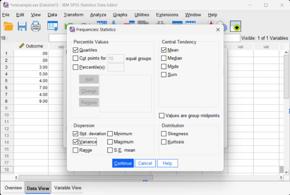290x195 pixels.
Task: Open the View menu
Action: [x=36, y=15]
